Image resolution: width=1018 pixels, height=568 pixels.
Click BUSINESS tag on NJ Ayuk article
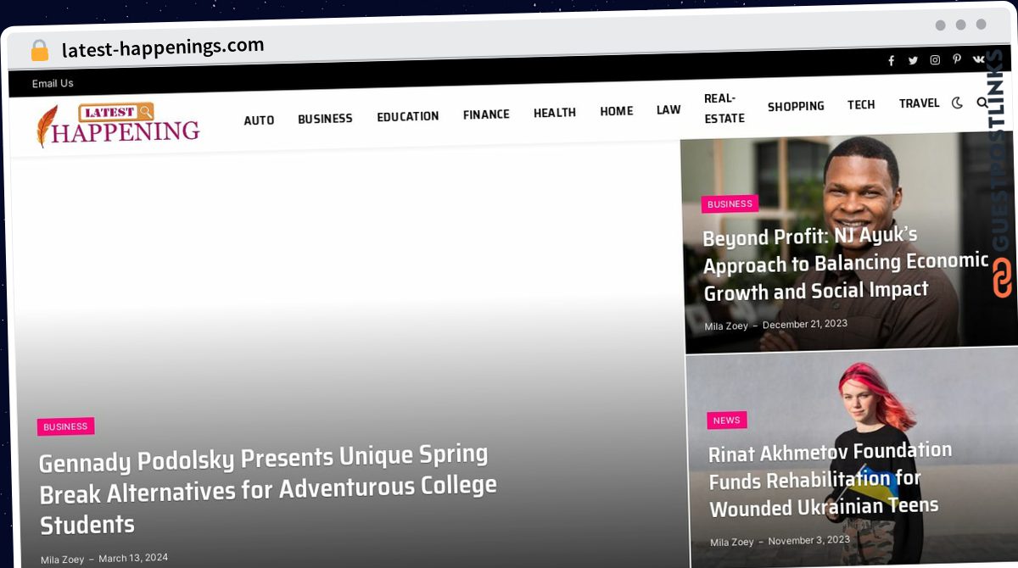[x=730, y=203]
